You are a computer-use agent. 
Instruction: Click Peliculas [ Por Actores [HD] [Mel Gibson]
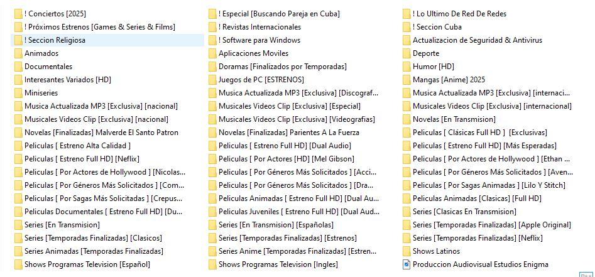coord(287,159)
